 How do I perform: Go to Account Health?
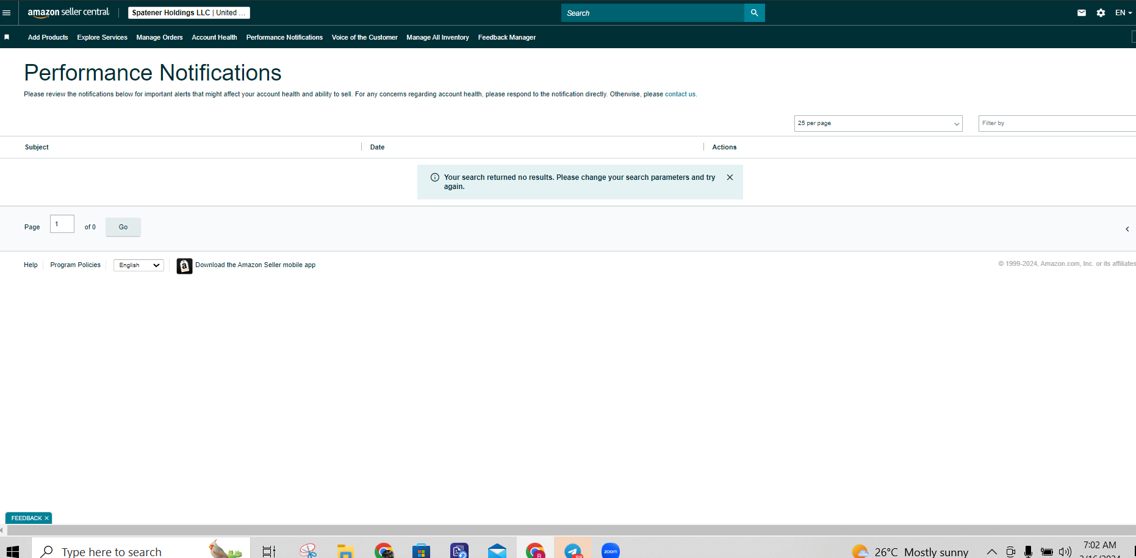point(214,37)
